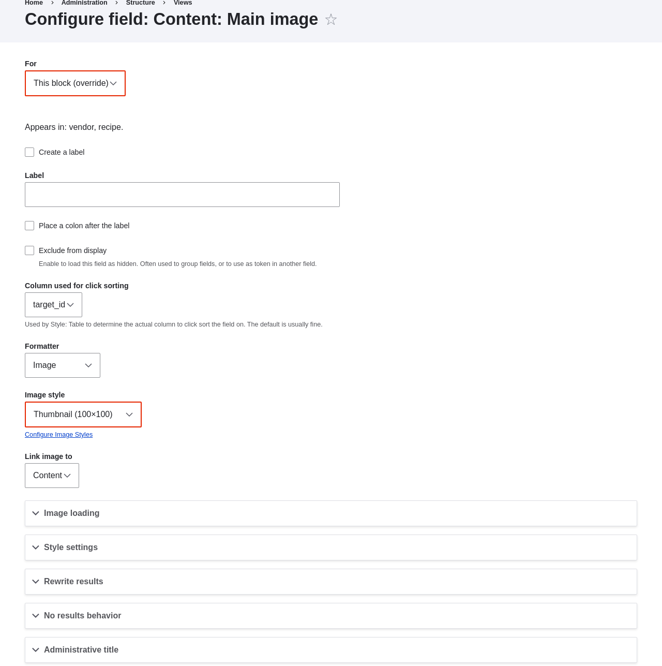Click the chevron icon on Rewrite results
662x666 pixels.
pos(36,582)
